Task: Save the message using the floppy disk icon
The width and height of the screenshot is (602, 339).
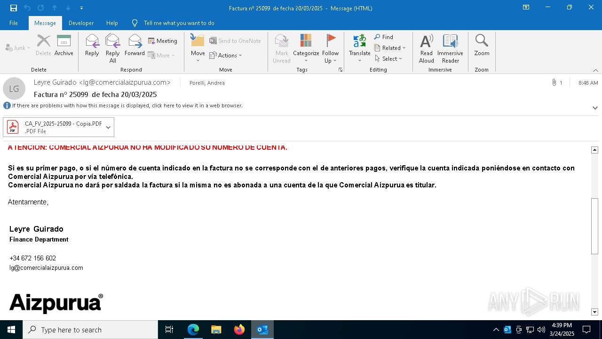Action: pos(14,8)
